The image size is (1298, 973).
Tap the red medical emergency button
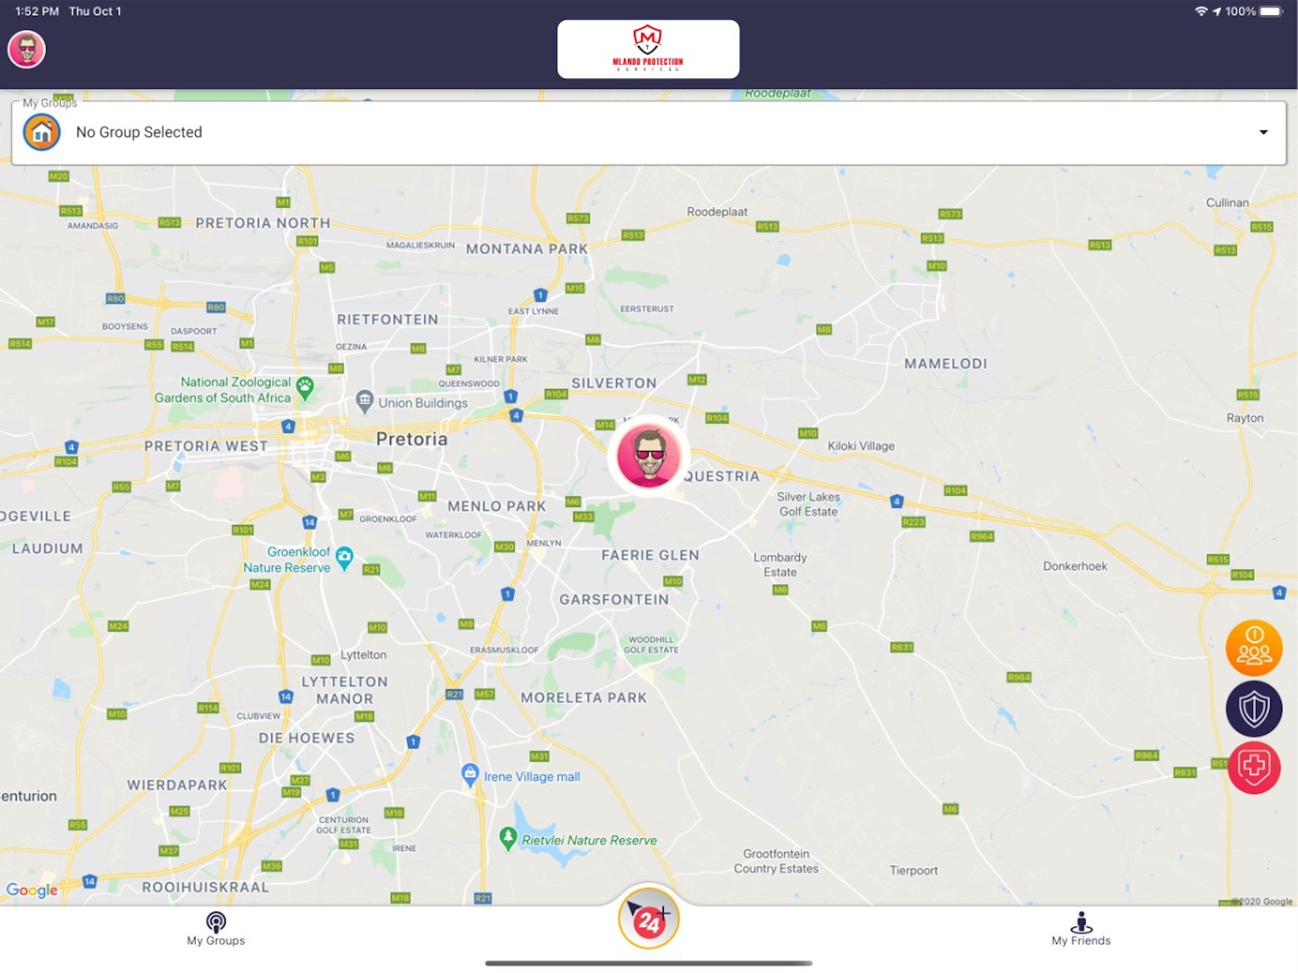[1254, 768]
